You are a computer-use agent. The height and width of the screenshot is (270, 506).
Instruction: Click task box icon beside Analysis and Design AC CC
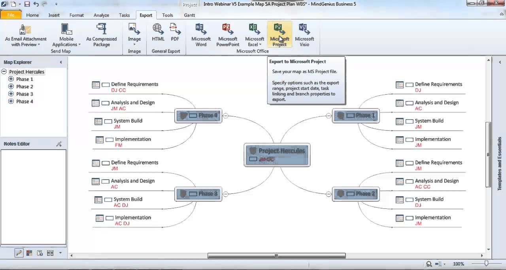pyautogui.click(x=410, y=182)
